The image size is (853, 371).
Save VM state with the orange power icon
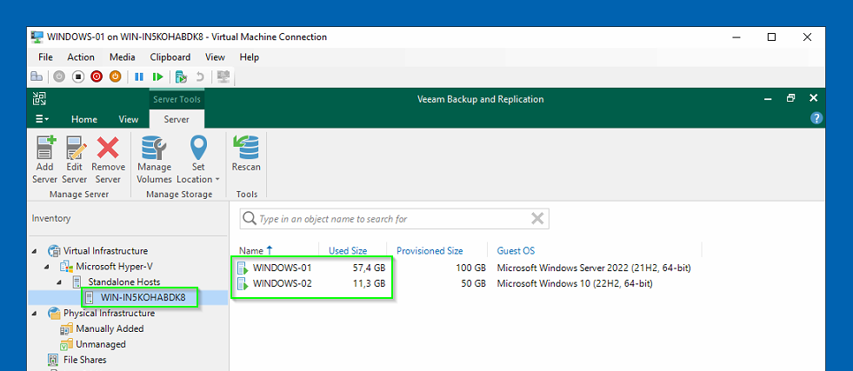pos(116,76)
